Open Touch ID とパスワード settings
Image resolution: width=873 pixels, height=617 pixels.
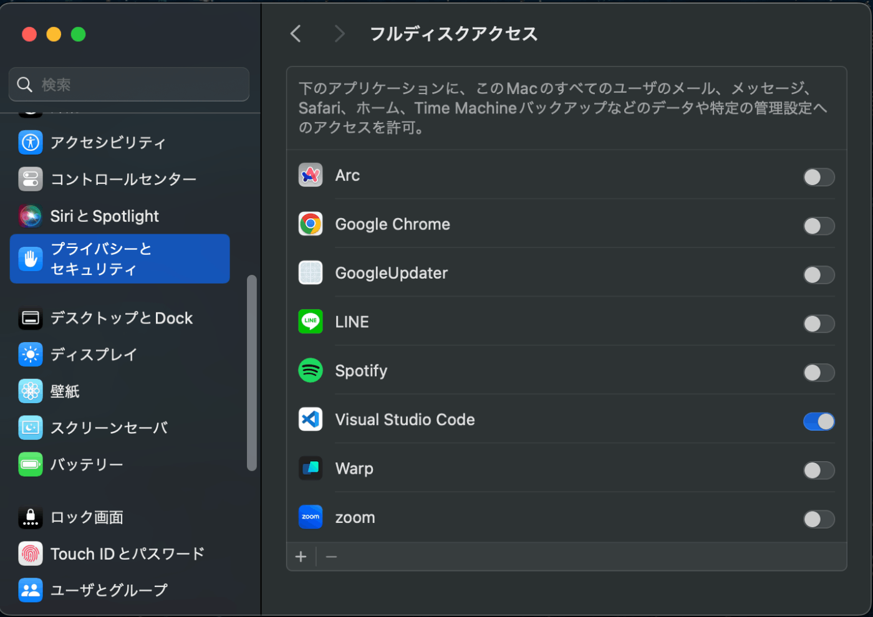pyautogui.click(x=120, y=553)
